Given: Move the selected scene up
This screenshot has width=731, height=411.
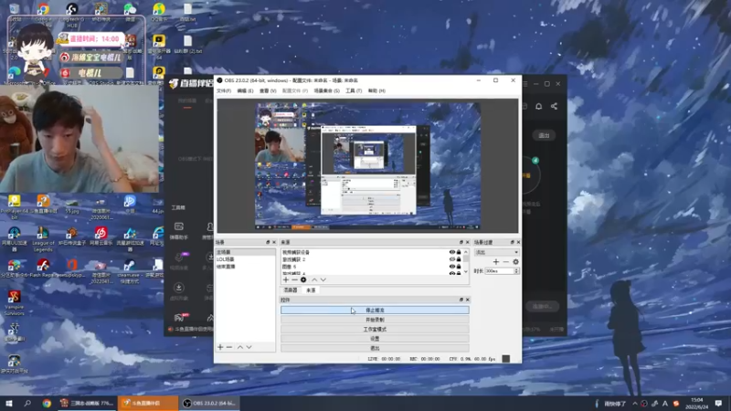Looking at the screenshot, I should pos(240,347).
